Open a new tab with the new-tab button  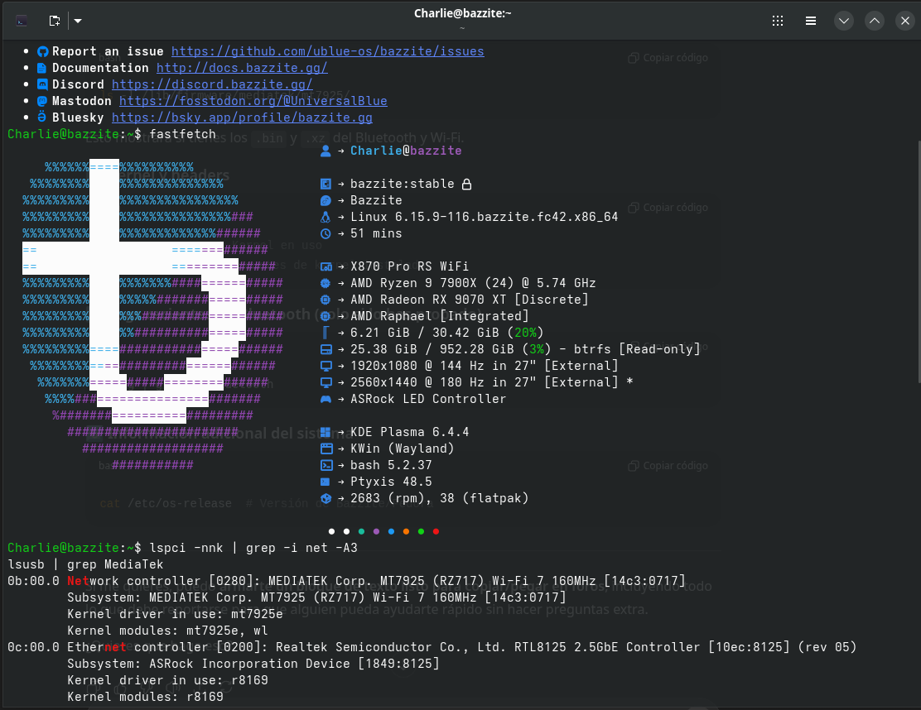[55, 22]
